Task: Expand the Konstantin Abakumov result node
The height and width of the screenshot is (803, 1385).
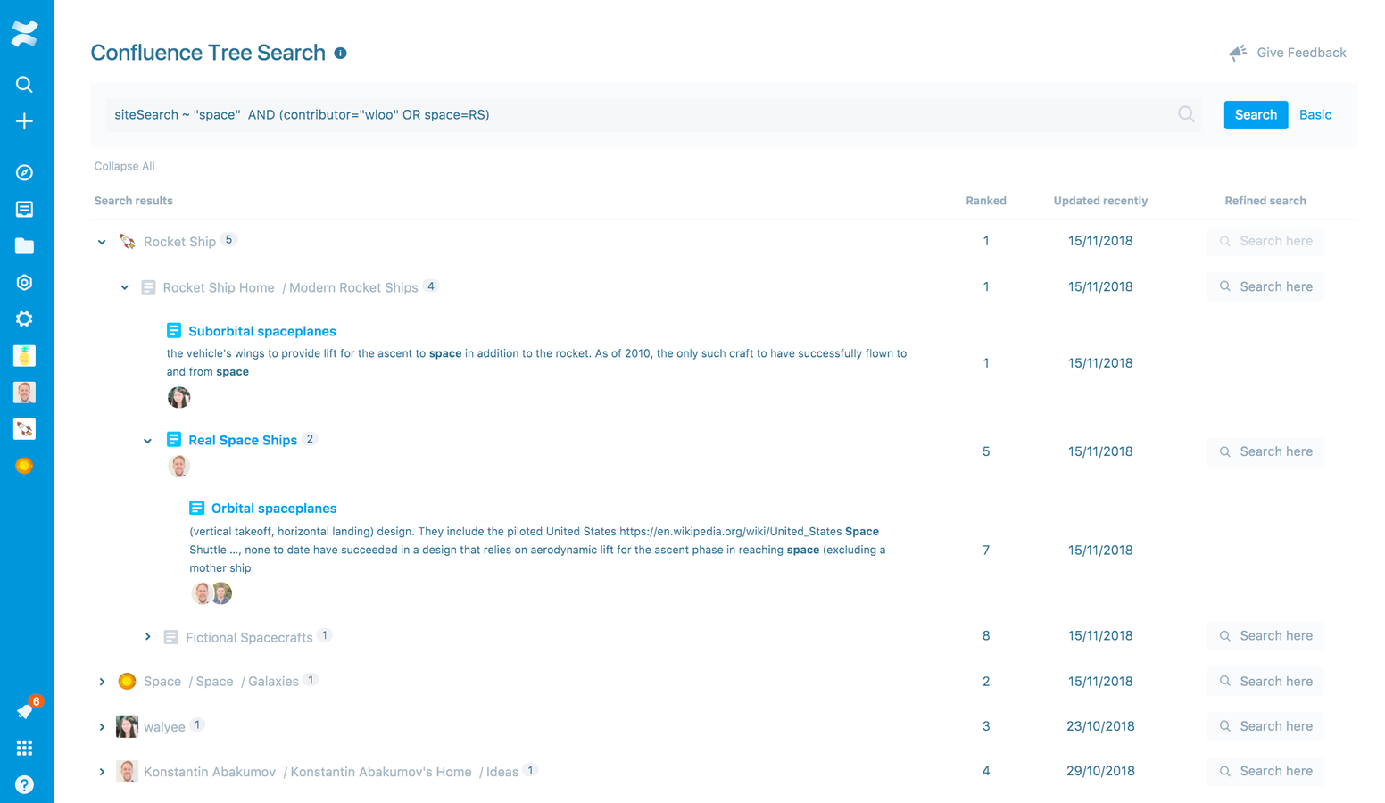Action: tap(102, 772)
